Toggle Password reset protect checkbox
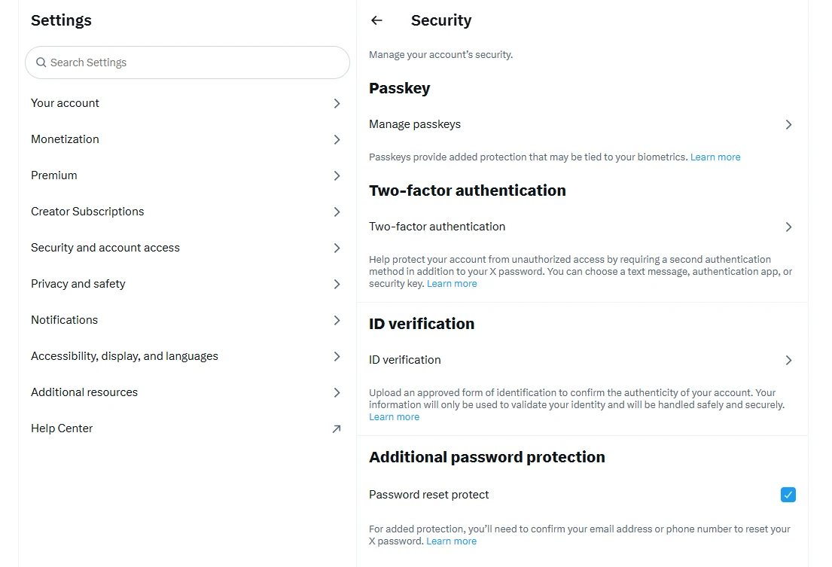This screenshot has width=832, height=567. click(x=788, y=495)
